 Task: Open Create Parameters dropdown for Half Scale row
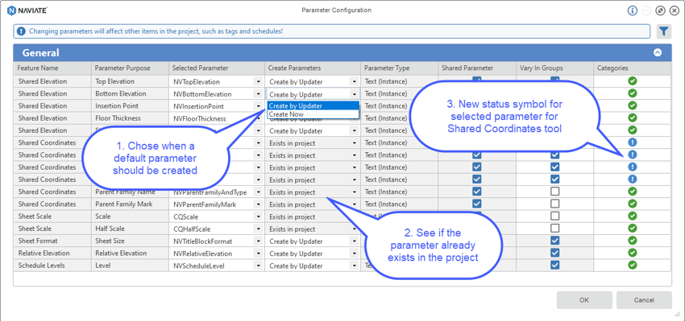click(x=354, y=228)
